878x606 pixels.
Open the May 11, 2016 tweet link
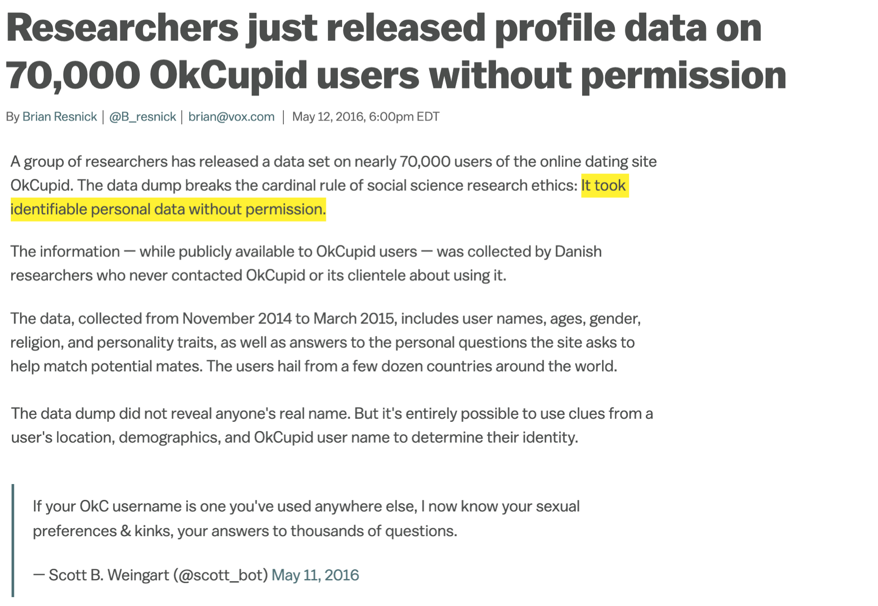click(x=315, y=575)
